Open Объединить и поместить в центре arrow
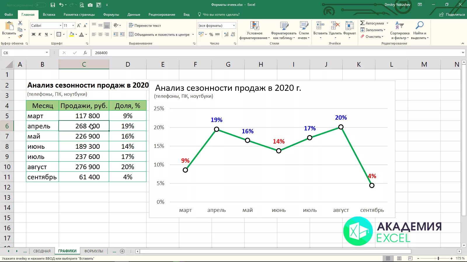467x262 pixels. (193, 34)
